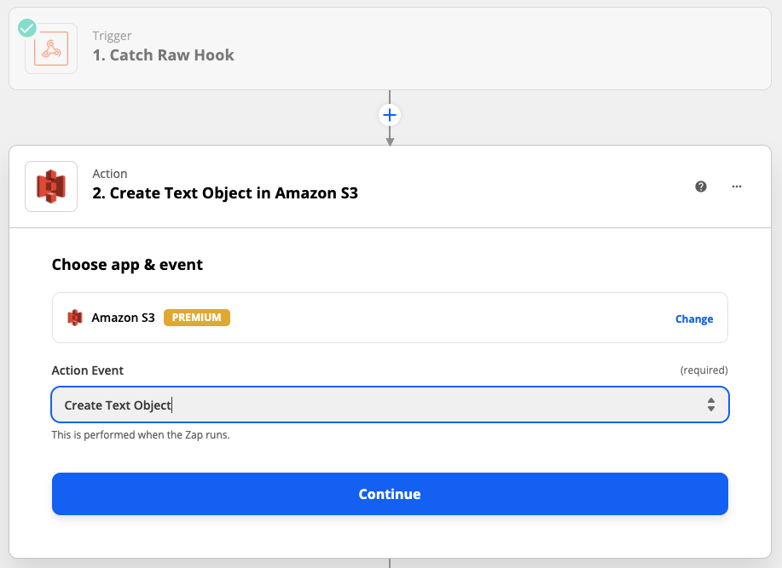Click the Change link for Amazon S3

click(x=694, y=318)
